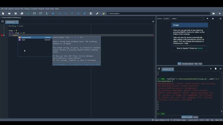Open the Debug menu
The image size is (223, 125).
[x=27, y=9]
